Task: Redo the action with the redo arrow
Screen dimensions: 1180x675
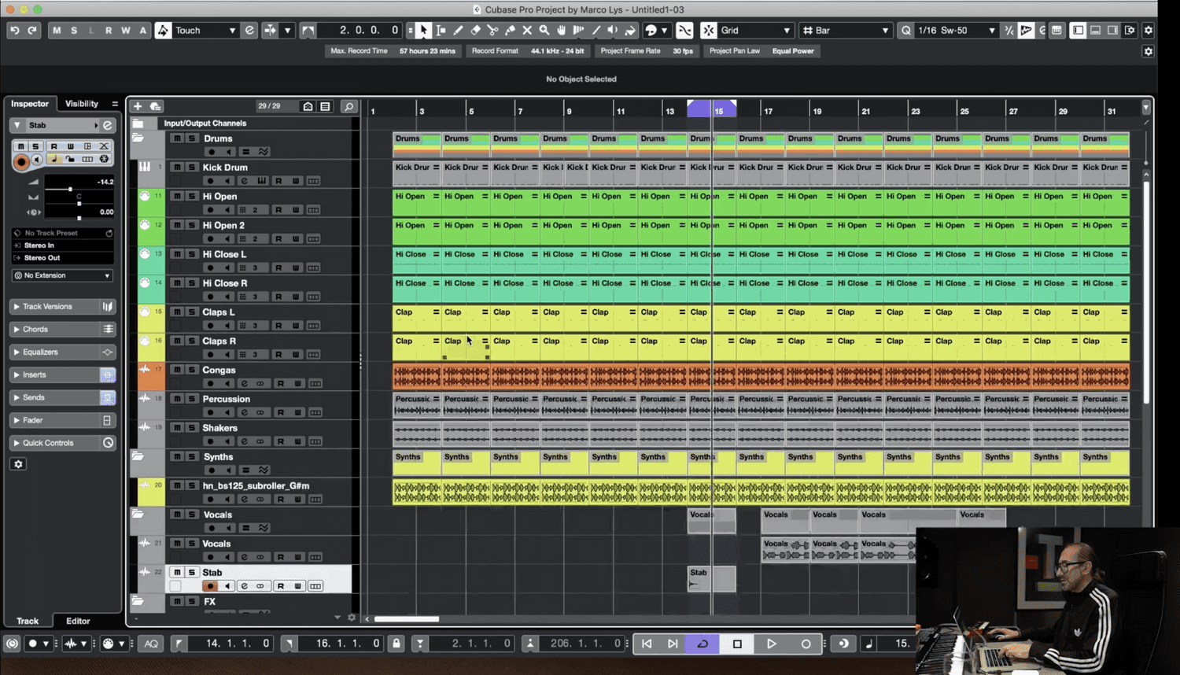Action: [32, 30]
